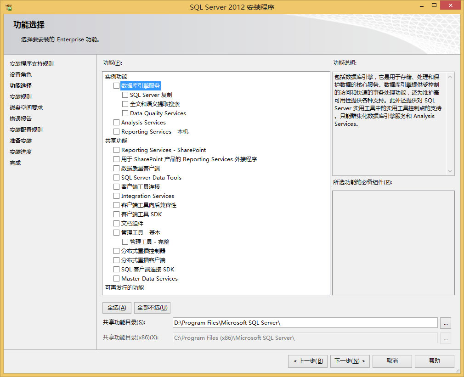Open 帮助 button

pyautogui.click(x=435, y=361)
